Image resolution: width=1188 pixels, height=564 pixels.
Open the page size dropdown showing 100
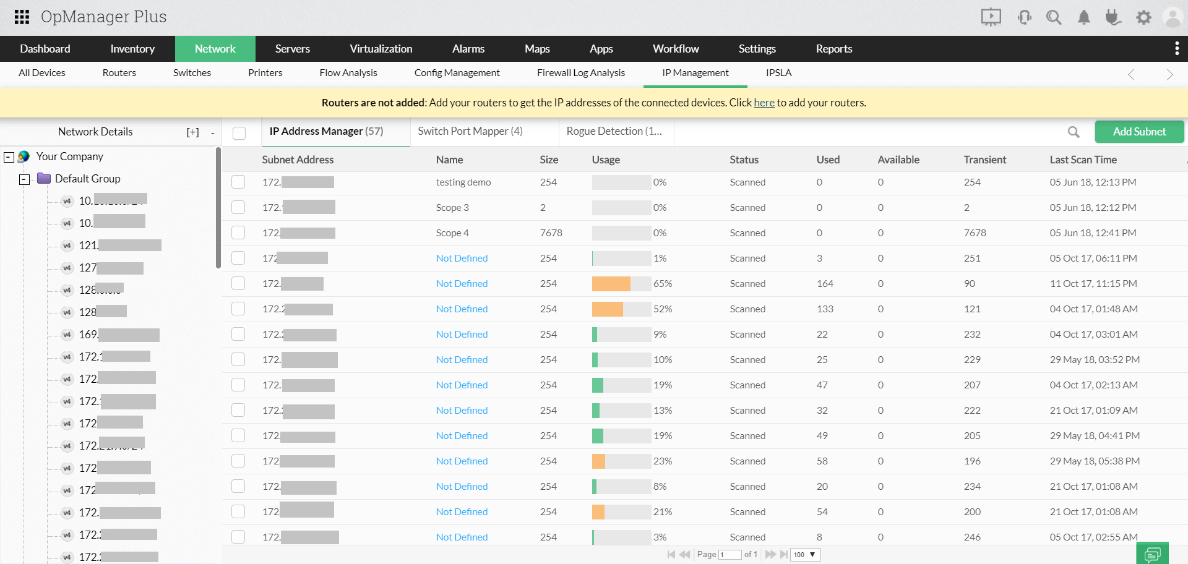click(x=804, y=554)
